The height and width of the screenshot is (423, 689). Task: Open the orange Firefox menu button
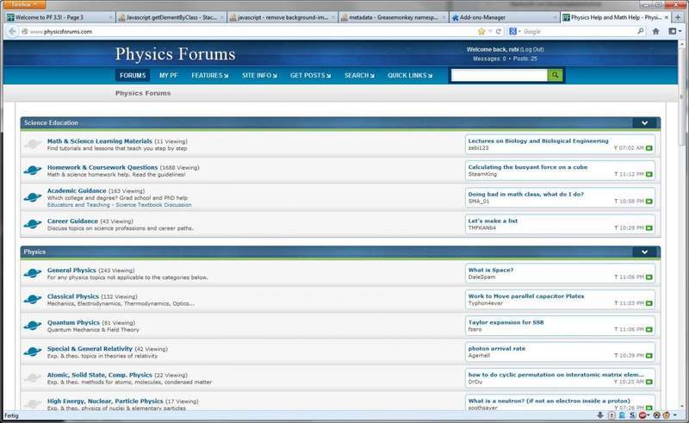tap(23, 4)
